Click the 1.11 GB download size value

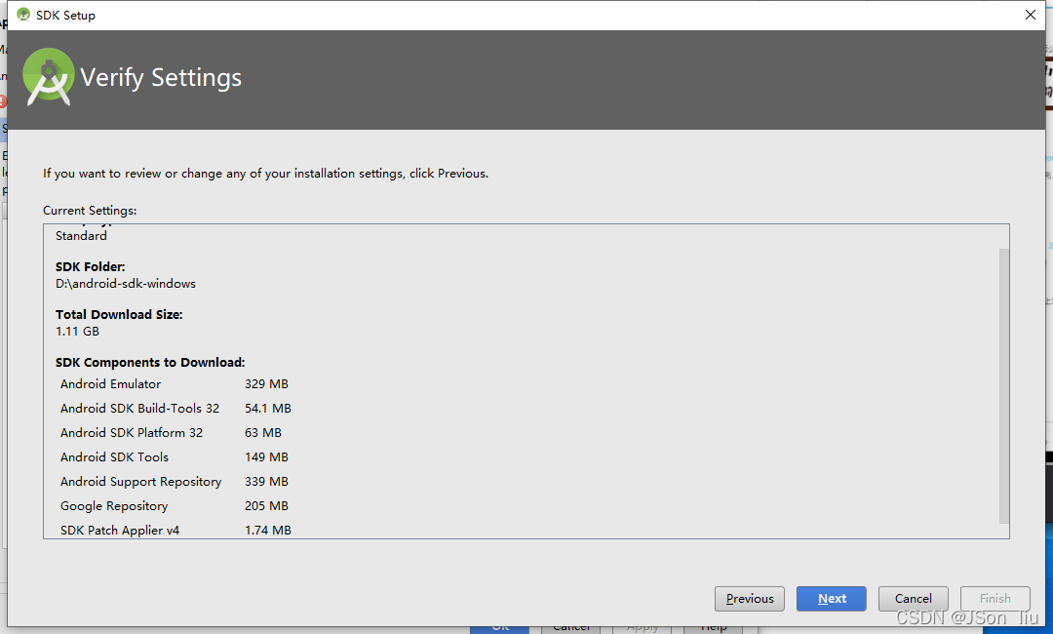pos(77,331)
